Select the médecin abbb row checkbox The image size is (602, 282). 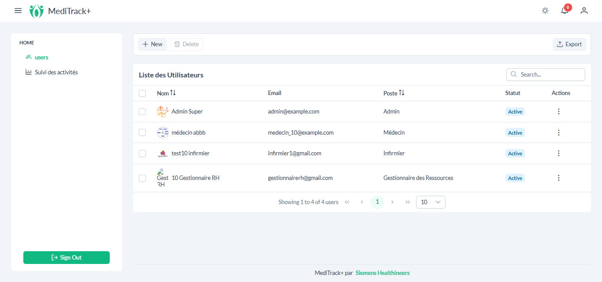142,132
